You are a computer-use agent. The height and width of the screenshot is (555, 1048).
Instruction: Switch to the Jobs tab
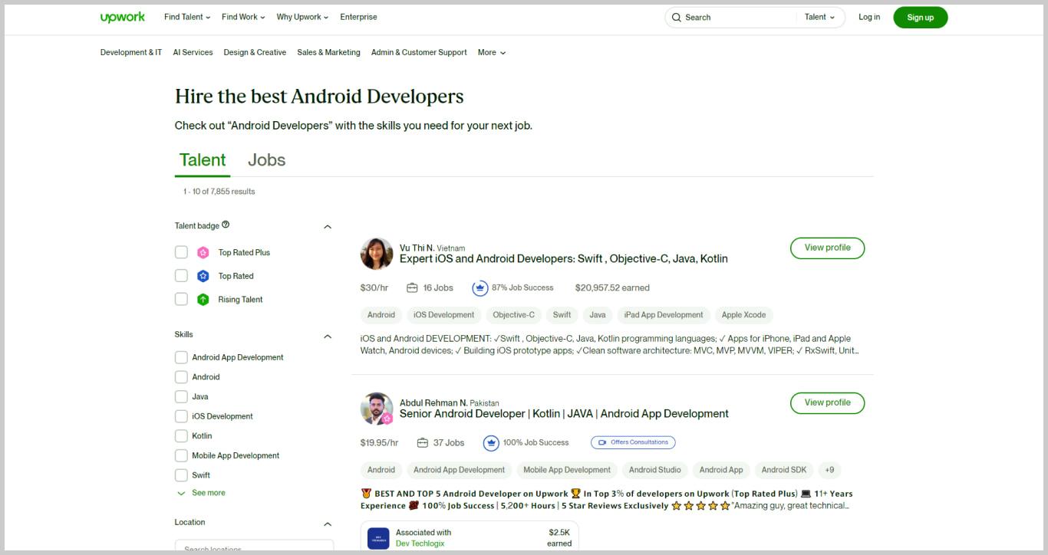pos(266,160)
